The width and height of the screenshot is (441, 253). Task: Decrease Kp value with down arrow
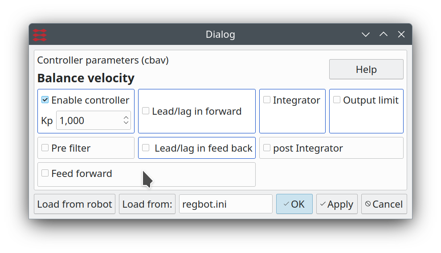point(126,123)
